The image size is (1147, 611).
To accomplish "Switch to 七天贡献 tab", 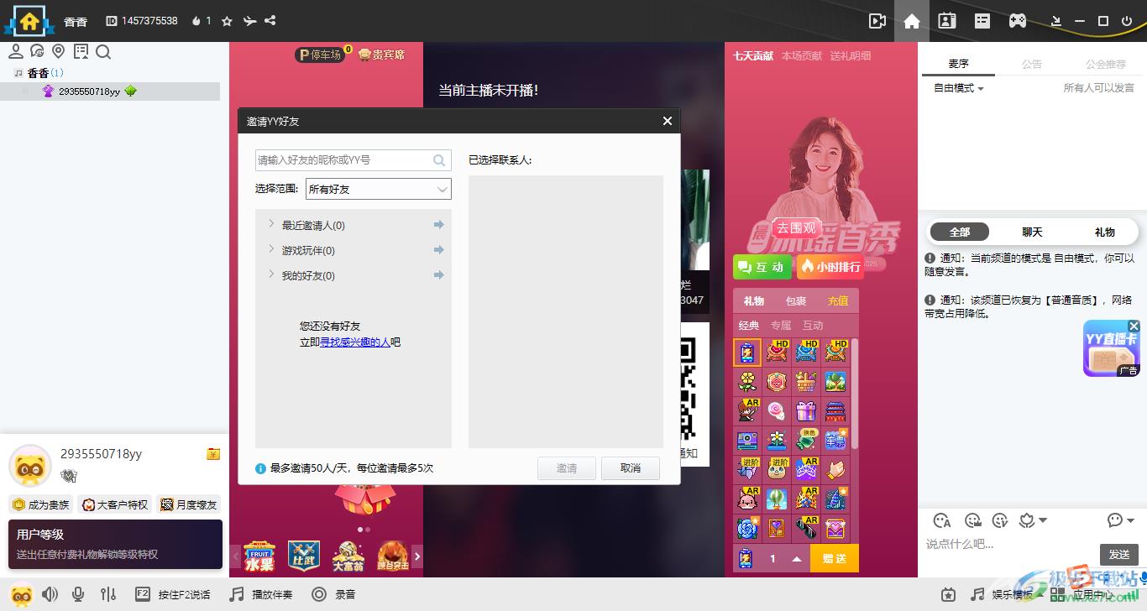I will pyautogui.click(x=753, y=56).
